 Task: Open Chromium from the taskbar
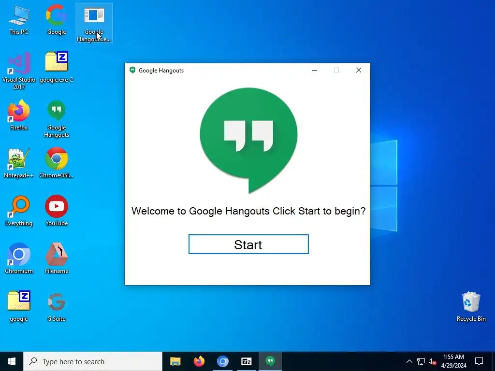point(222,361)
